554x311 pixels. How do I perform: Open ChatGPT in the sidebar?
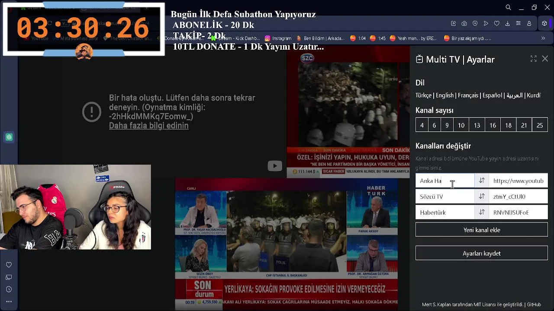[x=9, y=137]
